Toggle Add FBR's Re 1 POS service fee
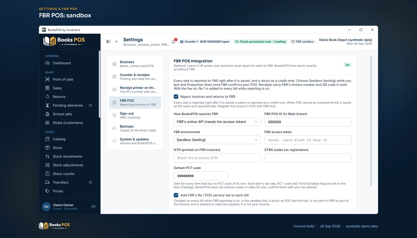 click(176, 195)
